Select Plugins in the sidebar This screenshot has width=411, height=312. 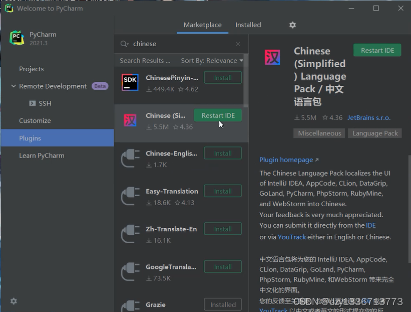click(x=57, y=138)
